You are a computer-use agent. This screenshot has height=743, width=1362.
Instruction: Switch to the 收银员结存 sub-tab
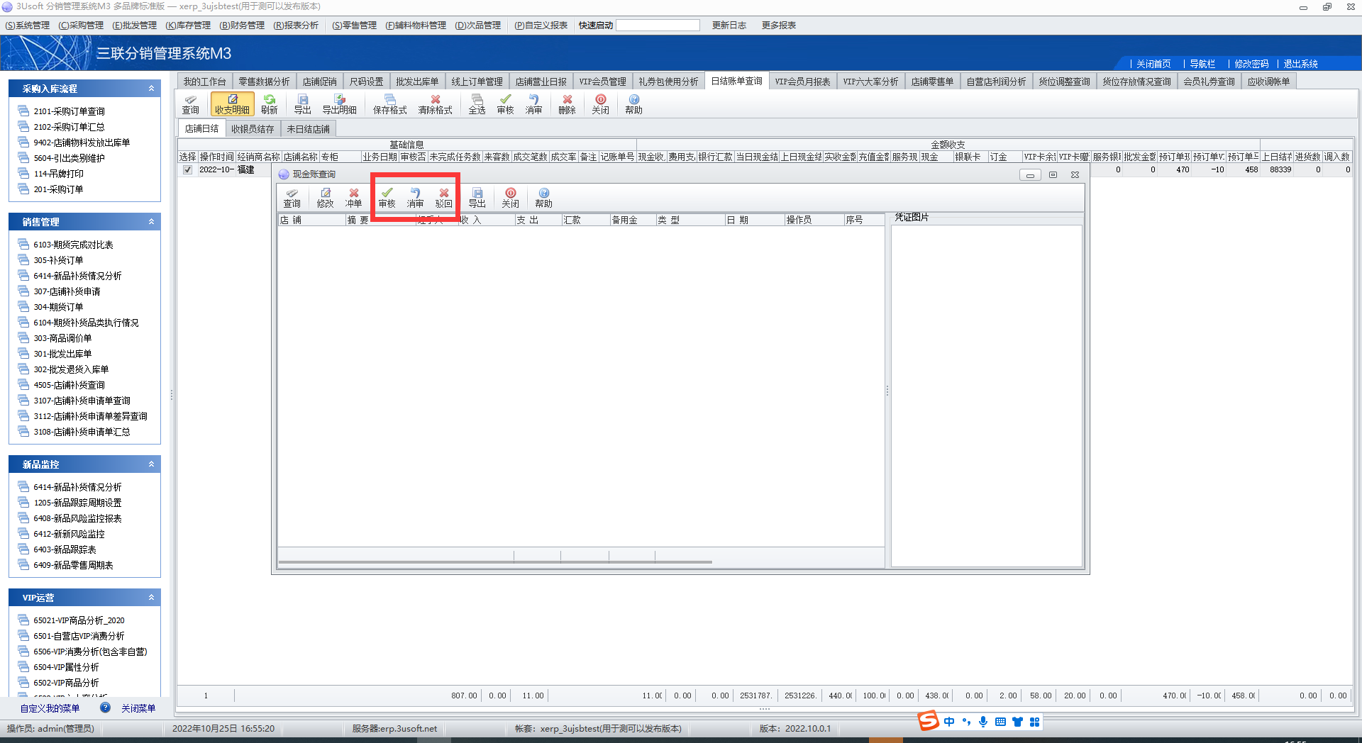[x=253, y=129]
